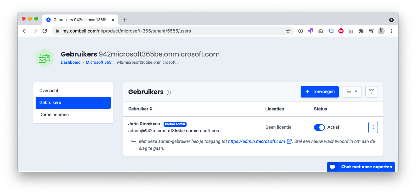
Task: Click the camera screenshot extension icon
Action: 321,31
